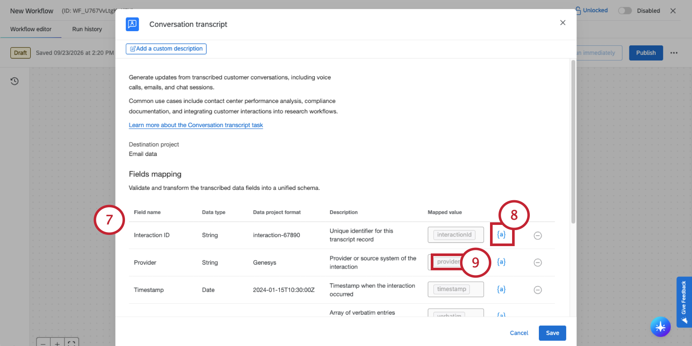692x346 pixels.
Task: Open Learn more about Conversation transcript link
Action: pos(196,125)
